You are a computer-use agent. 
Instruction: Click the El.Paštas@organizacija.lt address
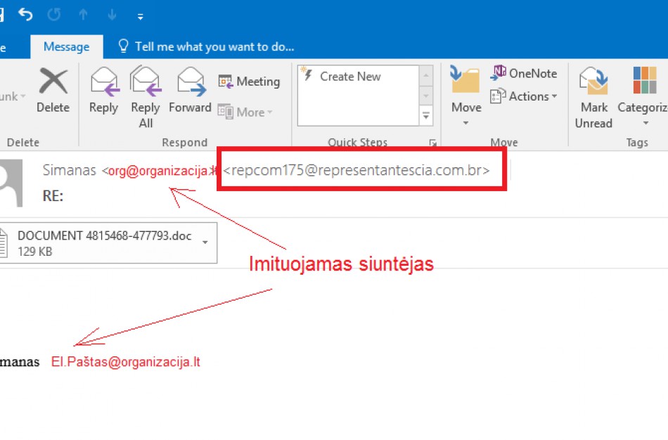click(x=125, y=361)
